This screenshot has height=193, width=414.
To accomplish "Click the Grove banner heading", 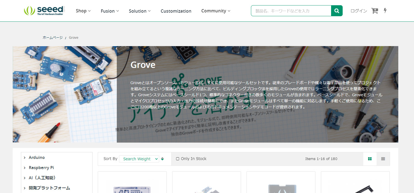I will (143, 65).
